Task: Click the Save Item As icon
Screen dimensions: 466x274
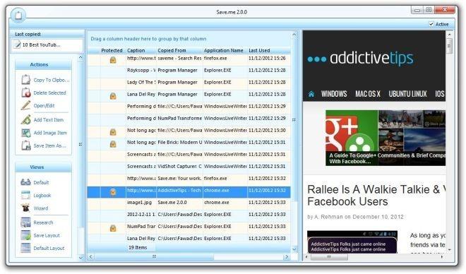Action: [x=26, y=145]
